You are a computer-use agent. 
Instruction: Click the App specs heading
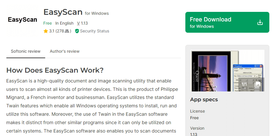click(x=204, y=100)
